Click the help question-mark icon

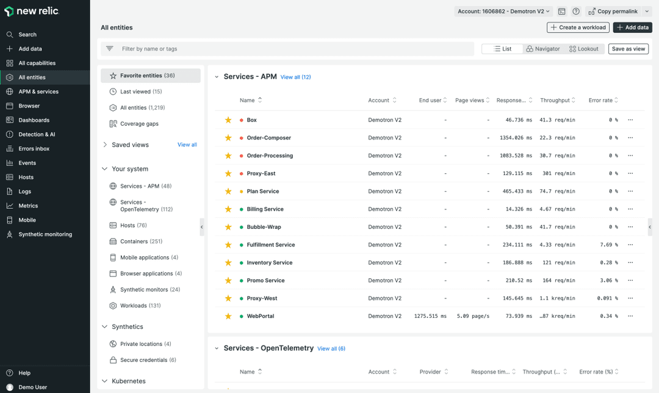tap(575, 11)
